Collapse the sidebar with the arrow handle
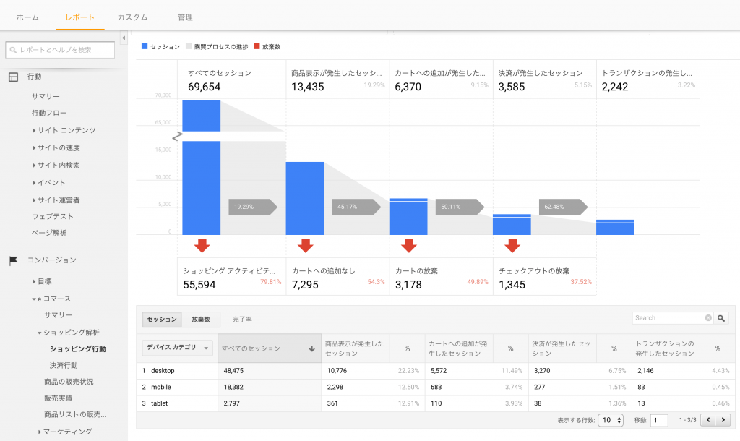 (x=123, y=38)
